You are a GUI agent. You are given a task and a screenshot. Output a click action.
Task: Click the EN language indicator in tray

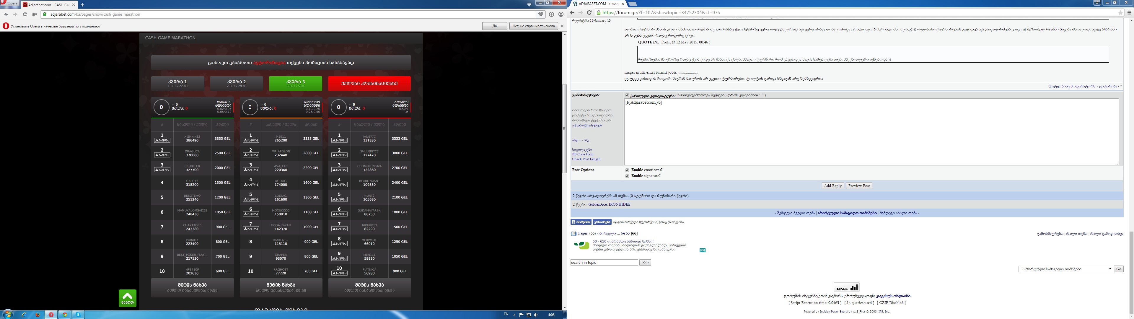coord(506,314)
